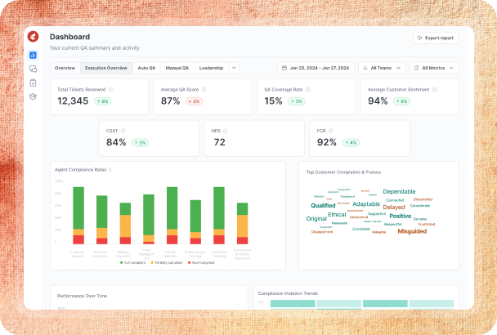Open the graduation cap training icon
The image size is (497, 335).
33,96
